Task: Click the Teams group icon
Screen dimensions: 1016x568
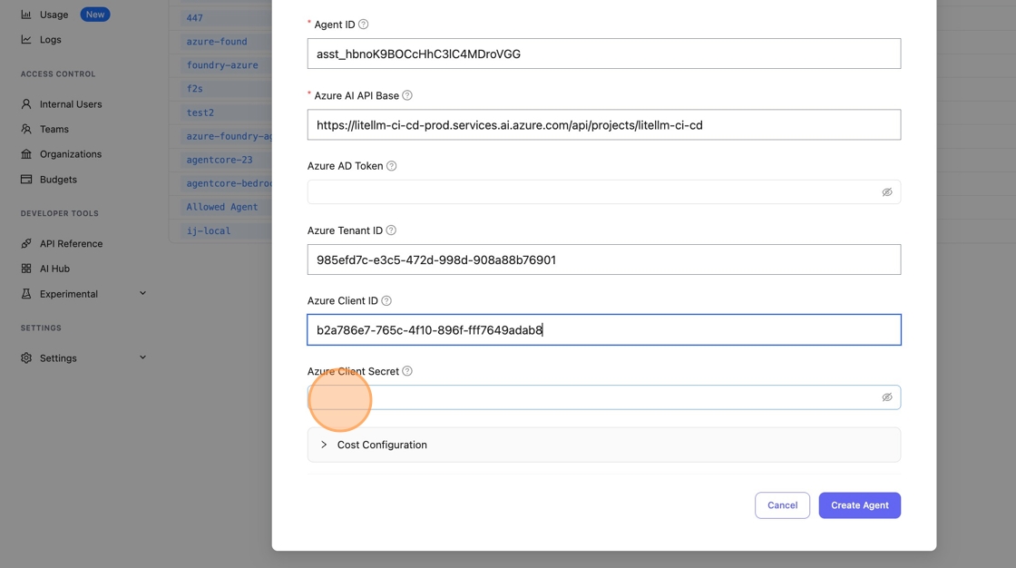Action: [x=26, y=129]
